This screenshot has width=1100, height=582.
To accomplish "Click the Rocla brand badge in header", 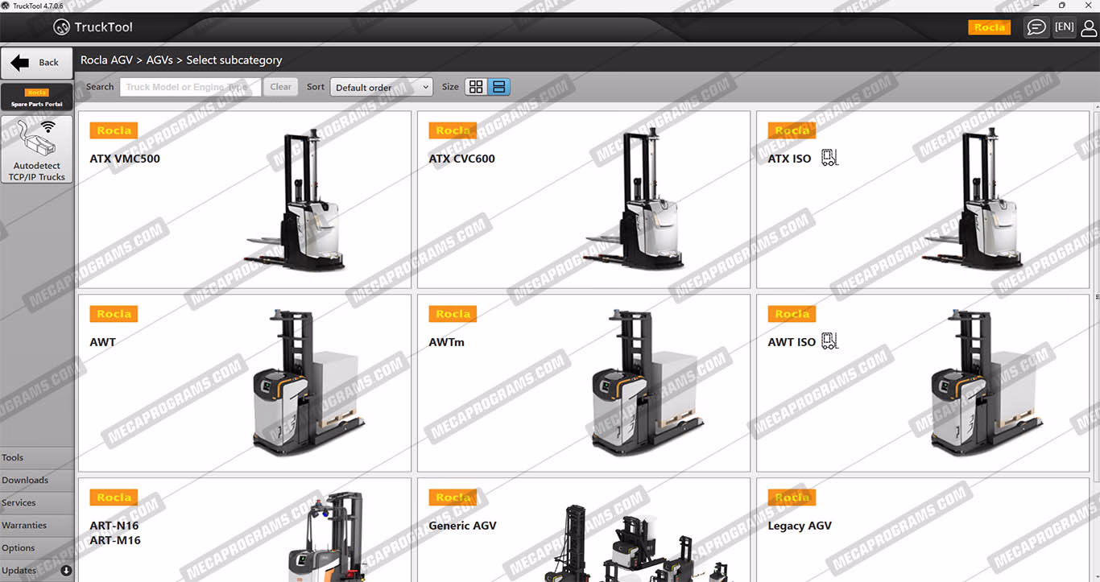I will tap(990, 27).
